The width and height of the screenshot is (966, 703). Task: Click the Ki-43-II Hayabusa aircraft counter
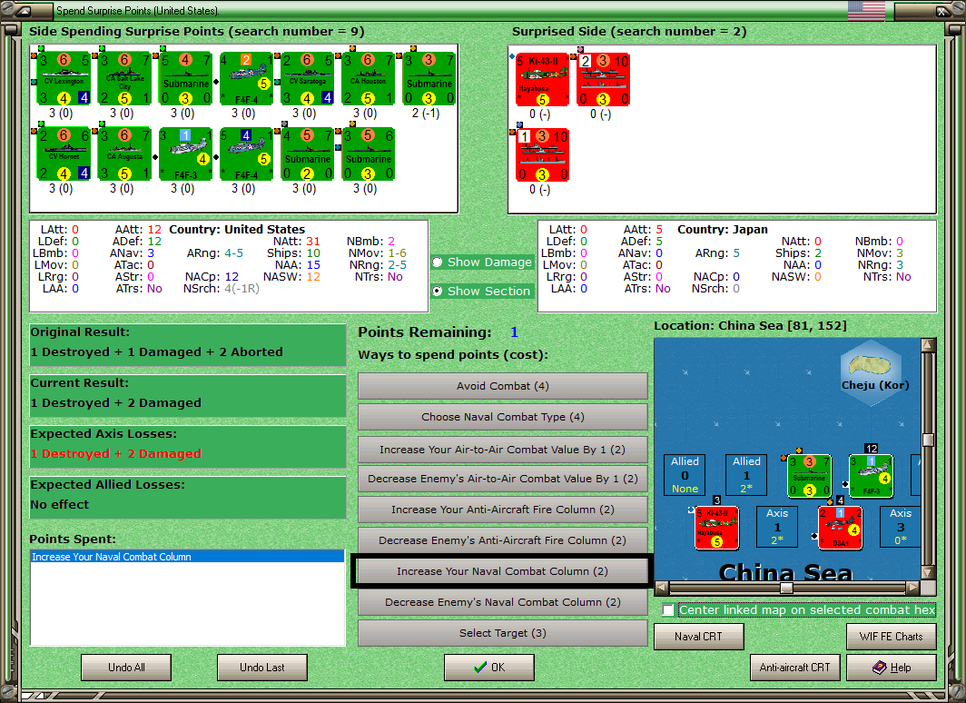(543, 80)
